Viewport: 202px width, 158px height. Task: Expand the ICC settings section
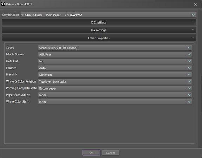pyautogui.click(x=99, y=22)
